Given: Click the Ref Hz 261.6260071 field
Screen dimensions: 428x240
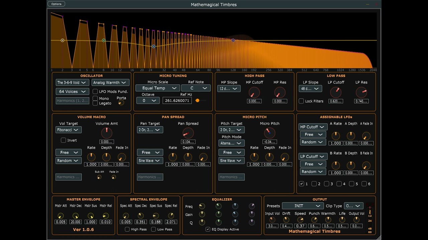Looking at the screenshot, I should tap(177, 100).
